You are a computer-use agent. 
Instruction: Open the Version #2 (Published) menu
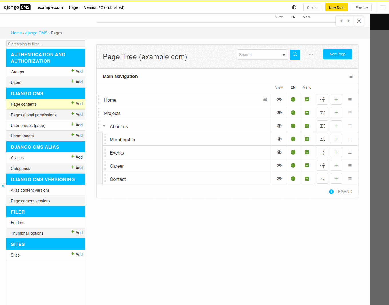(104, 7)
